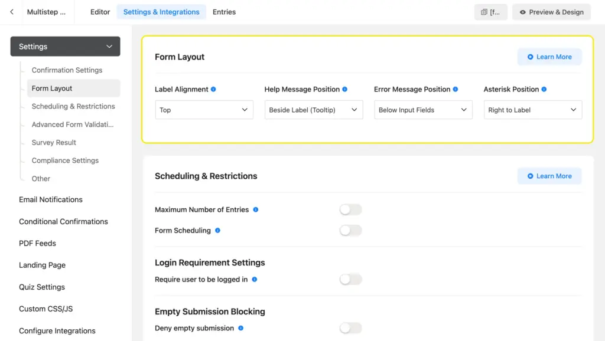Click info icon beside Help Message Position

click(x=345, y=90)
